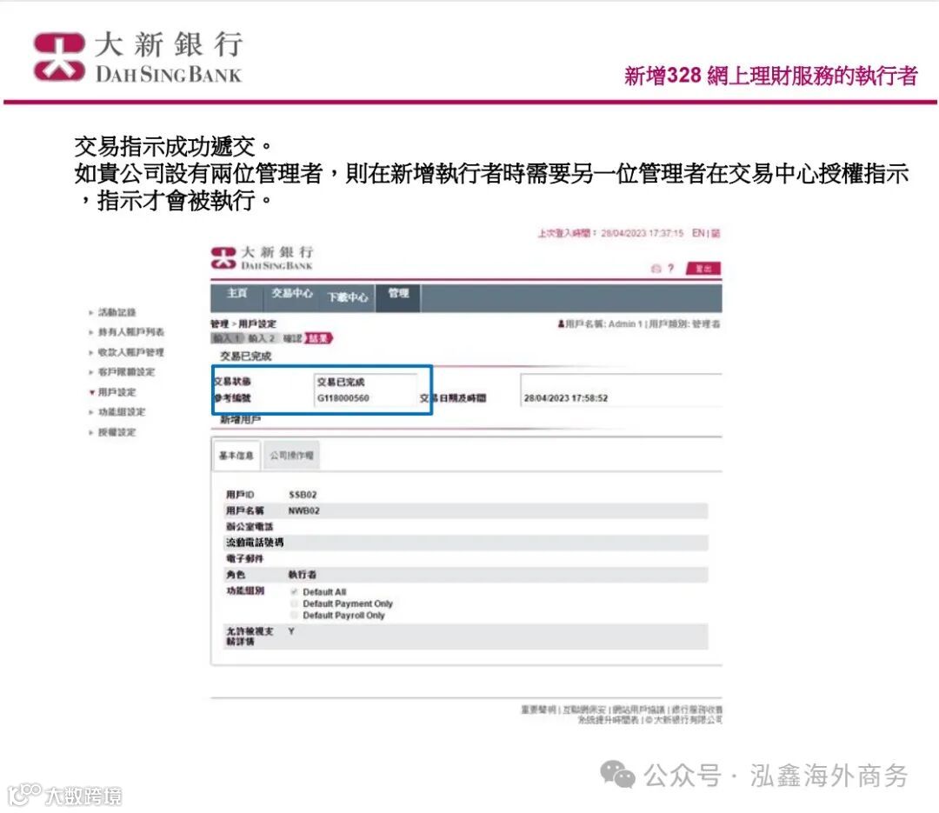Switch to the 公司操作權 tab

[291, 456]
